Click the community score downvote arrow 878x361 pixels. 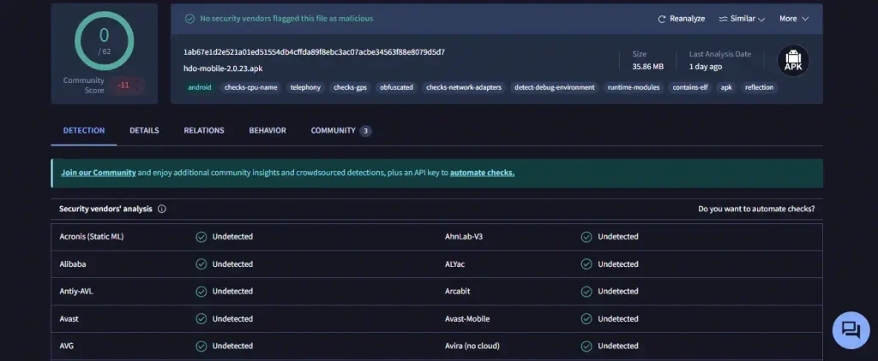137,90
